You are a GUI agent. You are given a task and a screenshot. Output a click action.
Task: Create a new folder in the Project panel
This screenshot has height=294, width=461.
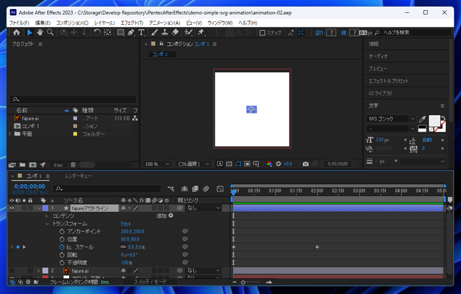22,165
